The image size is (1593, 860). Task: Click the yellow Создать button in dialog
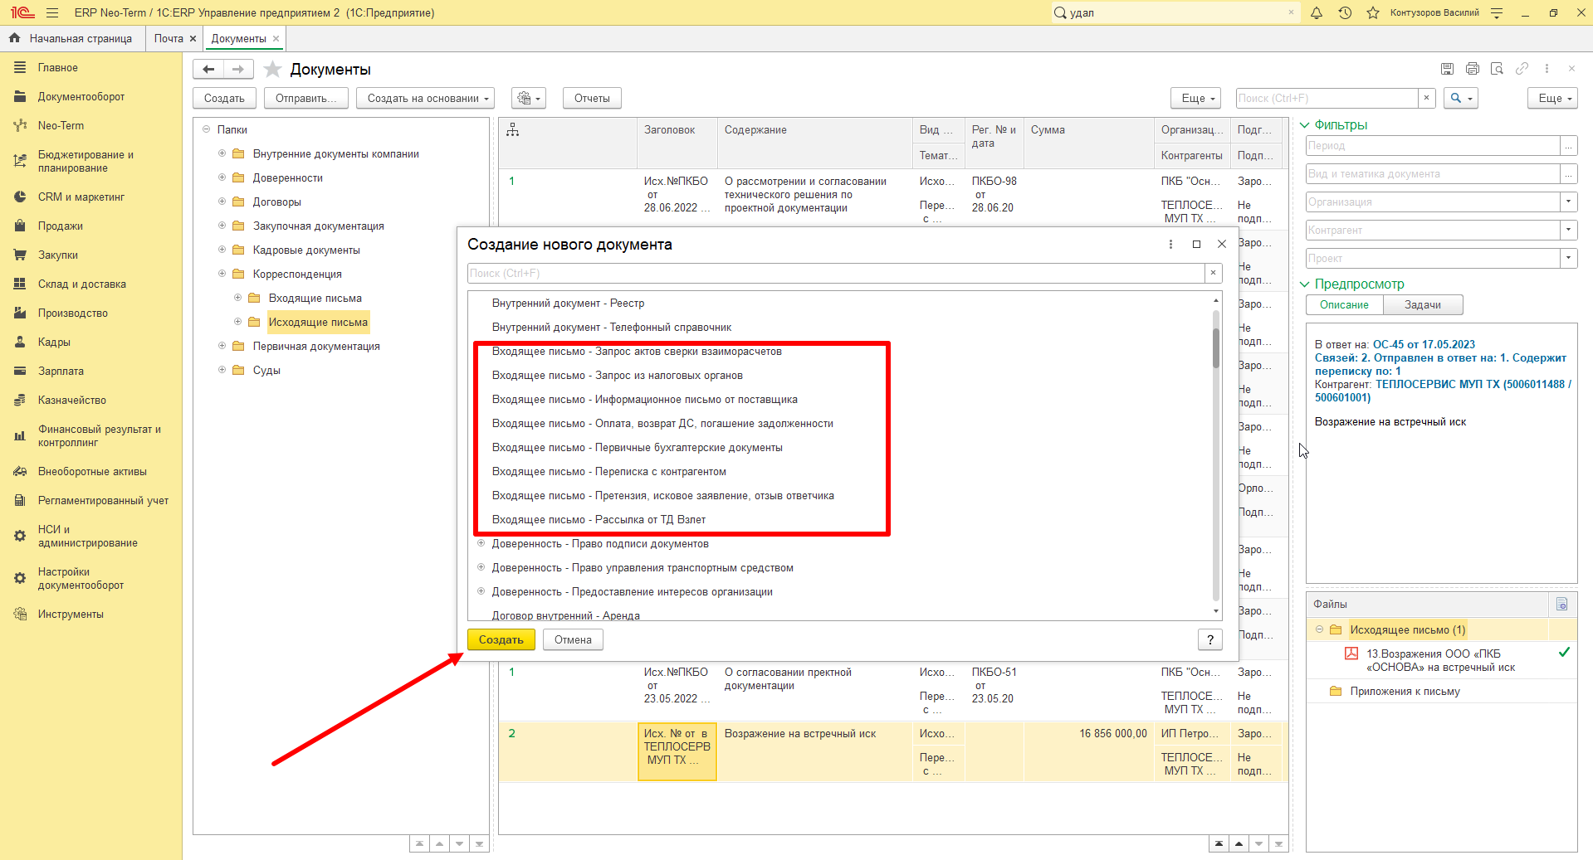click(501, 639)
